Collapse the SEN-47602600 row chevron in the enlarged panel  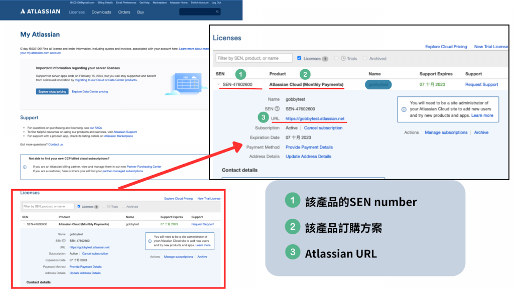(218, 84)
